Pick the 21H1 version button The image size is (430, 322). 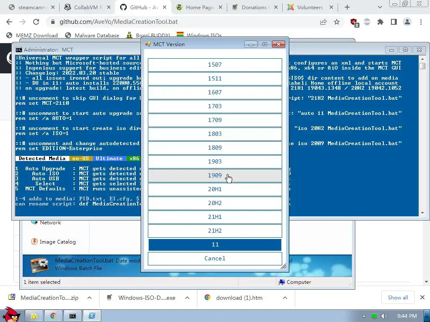click(x=215, y=217)
